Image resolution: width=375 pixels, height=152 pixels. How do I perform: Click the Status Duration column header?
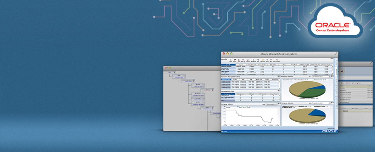[x=262, y=65]
